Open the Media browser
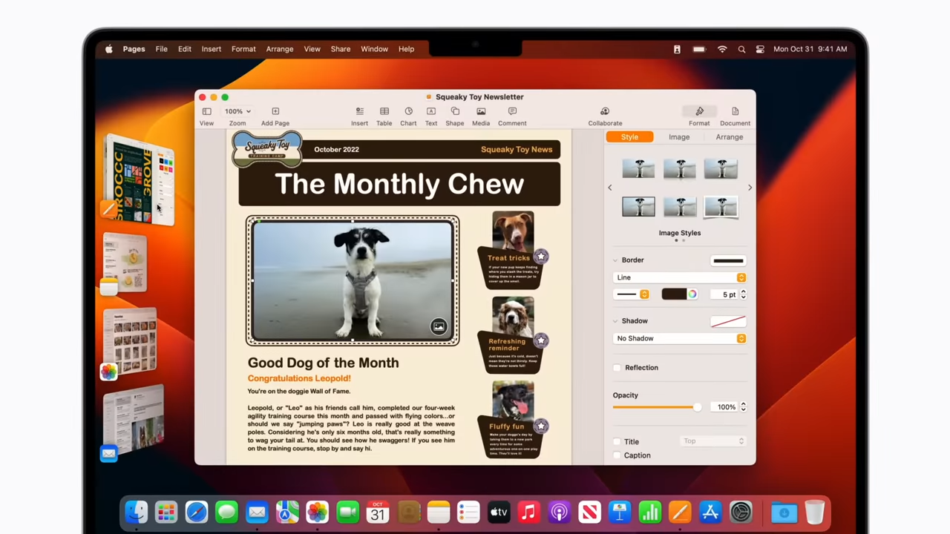 point(480,115)
